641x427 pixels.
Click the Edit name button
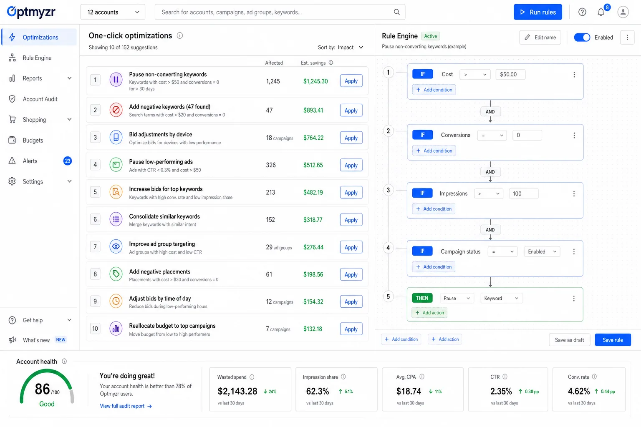tap(540, 37)
